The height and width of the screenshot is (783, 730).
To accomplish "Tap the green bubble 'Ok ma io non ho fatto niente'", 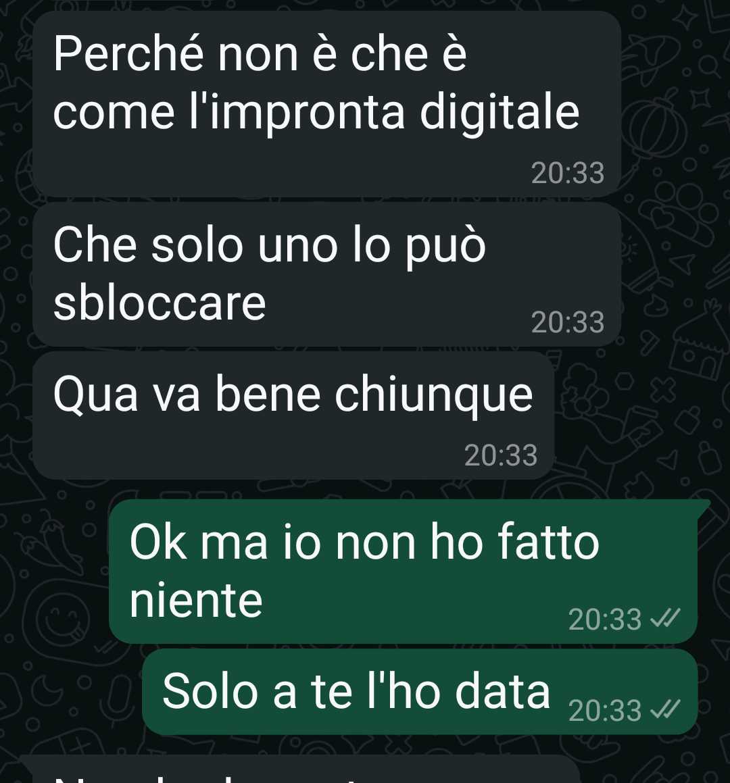I will coord(404,572).
